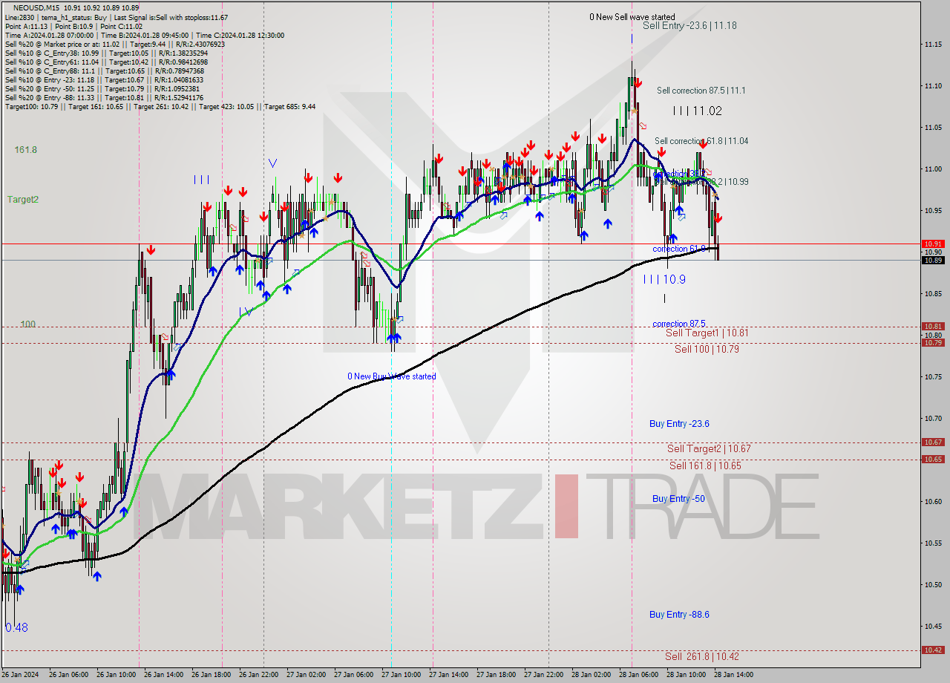Select the 'Time A:2024.01.28 07:00:00' line

click(144, 35)
